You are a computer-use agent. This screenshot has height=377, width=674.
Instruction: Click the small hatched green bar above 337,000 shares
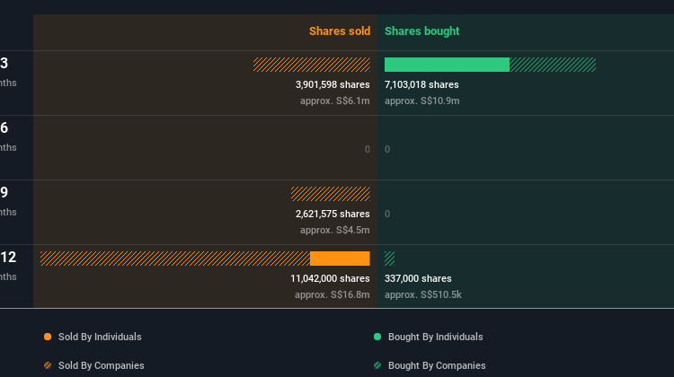(x=389, y=259)
